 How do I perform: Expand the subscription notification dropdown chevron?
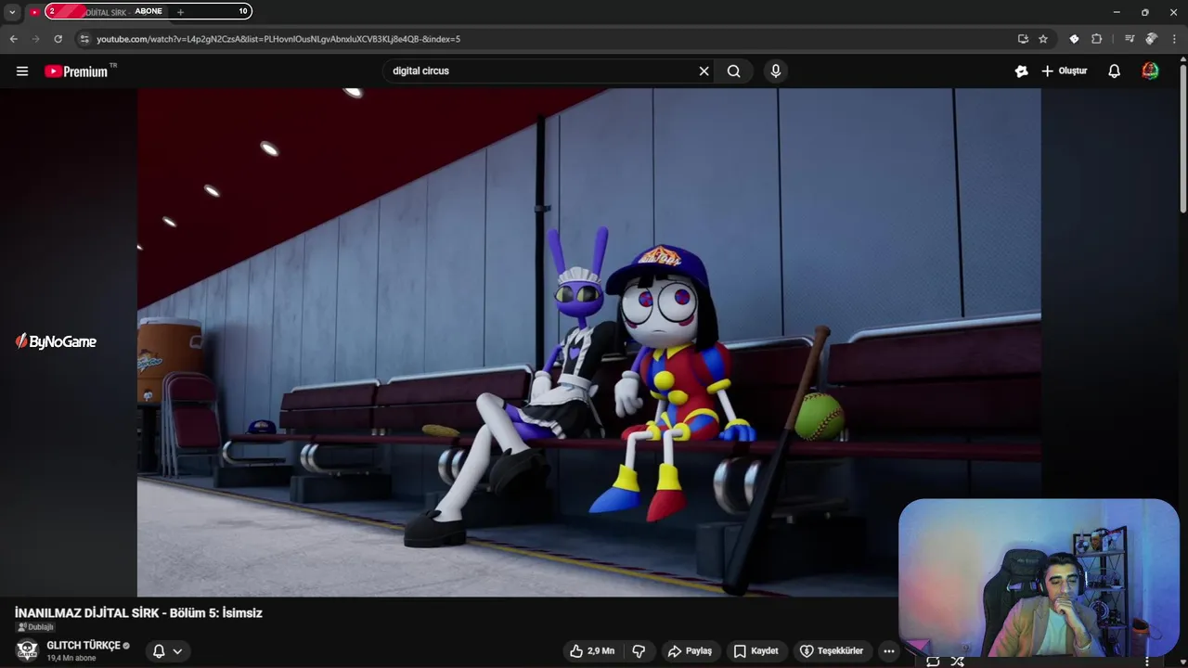coord(177,651)
